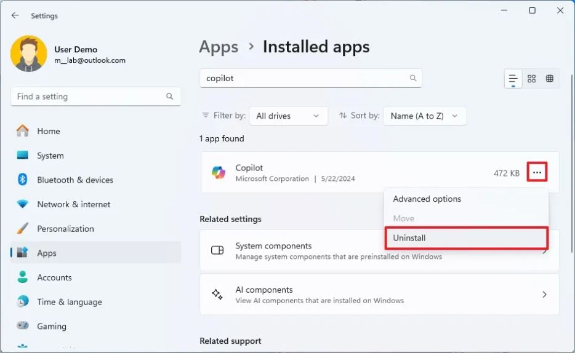Viewport: 575px width, 353px height.
Task: Click the Home house icon
Action: (x=23, y=131)
